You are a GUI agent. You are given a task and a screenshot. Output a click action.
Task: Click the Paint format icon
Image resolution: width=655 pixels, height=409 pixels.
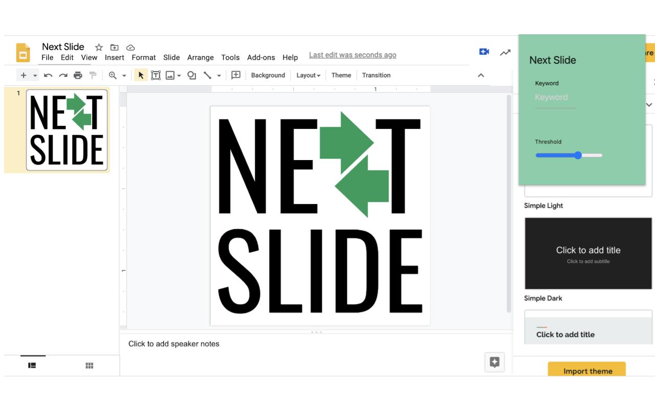pyautogui.click(x=93, y=75)
